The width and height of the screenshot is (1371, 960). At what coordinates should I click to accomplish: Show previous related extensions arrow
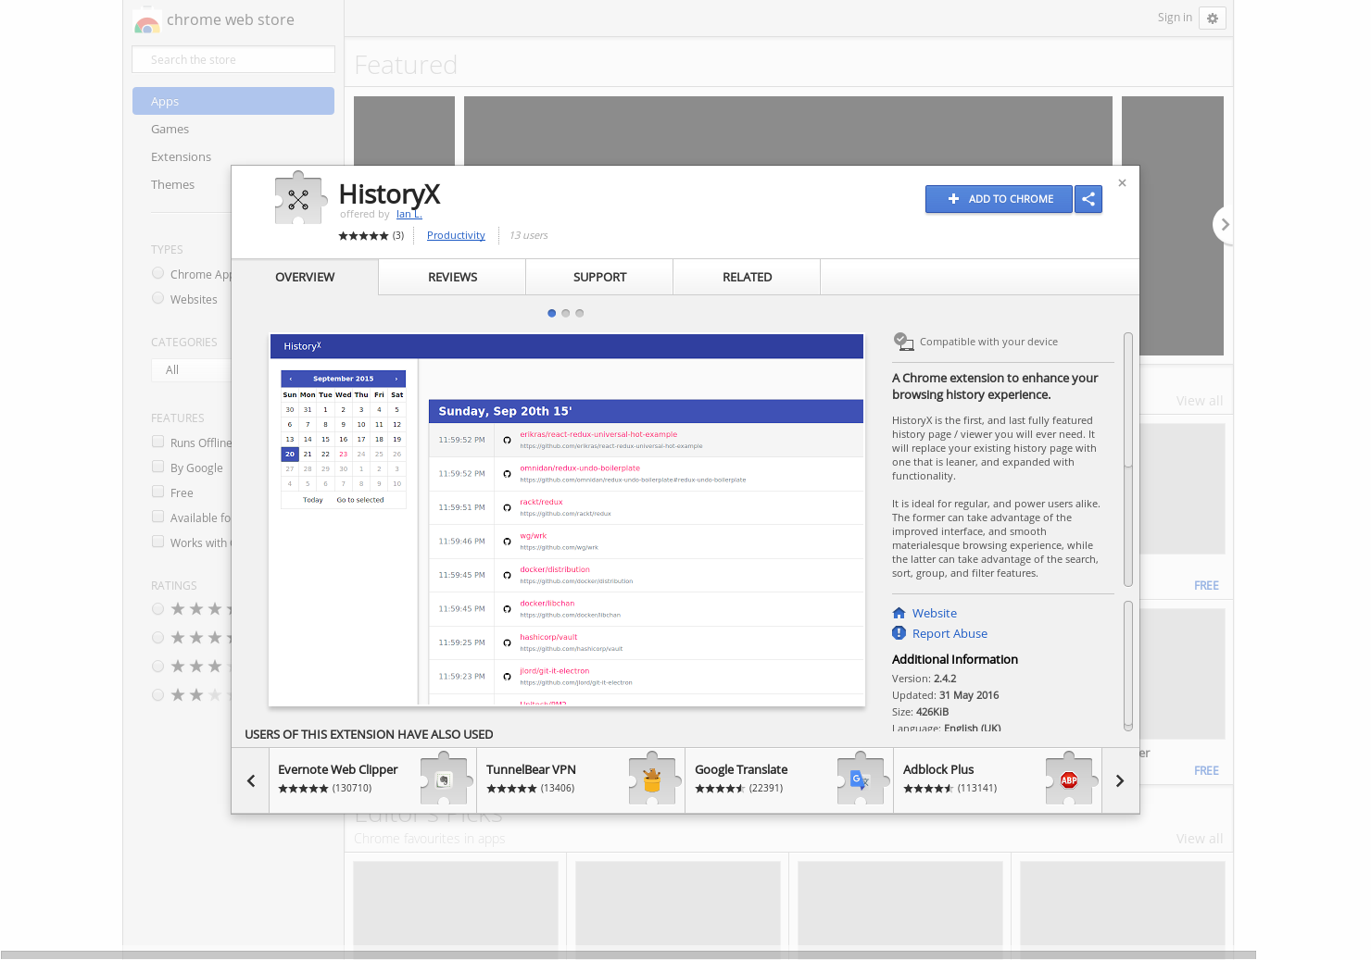point(250,780)
